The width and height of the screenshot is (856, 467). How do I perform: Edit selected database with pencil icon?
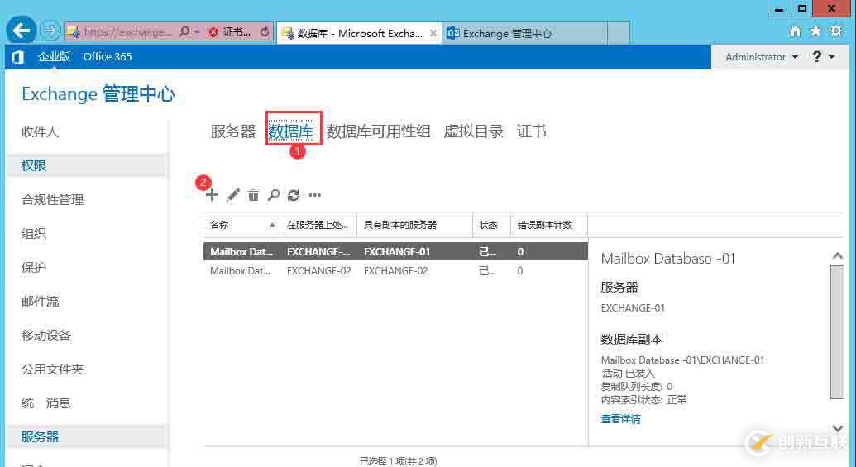[x=233, y=195]
